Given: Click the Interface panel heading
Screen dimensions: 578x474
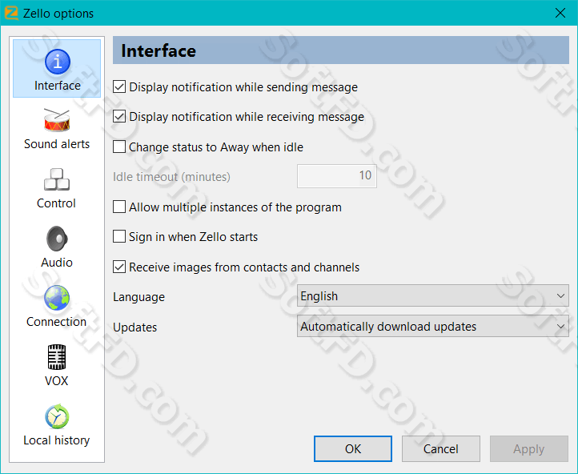Looking at the screenshot, I should (159, 50).
